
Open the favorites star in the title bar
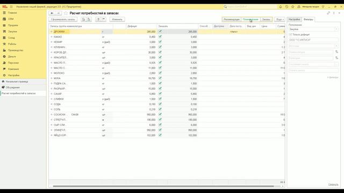(292, 7)
